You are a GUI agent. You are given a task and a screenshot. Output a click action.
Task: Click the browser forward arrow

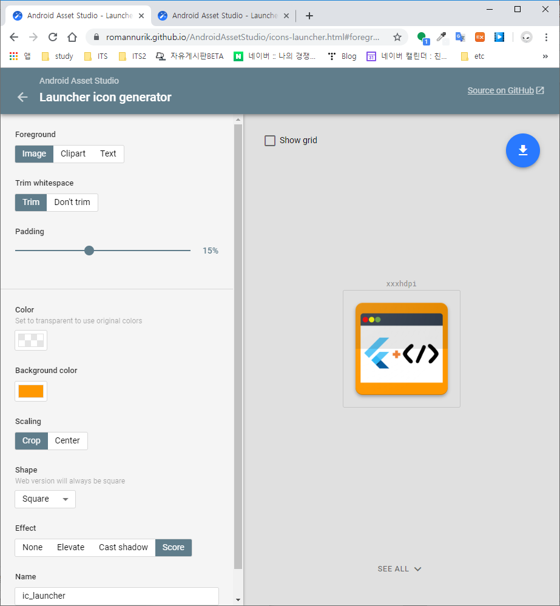[x=33, y=37]
